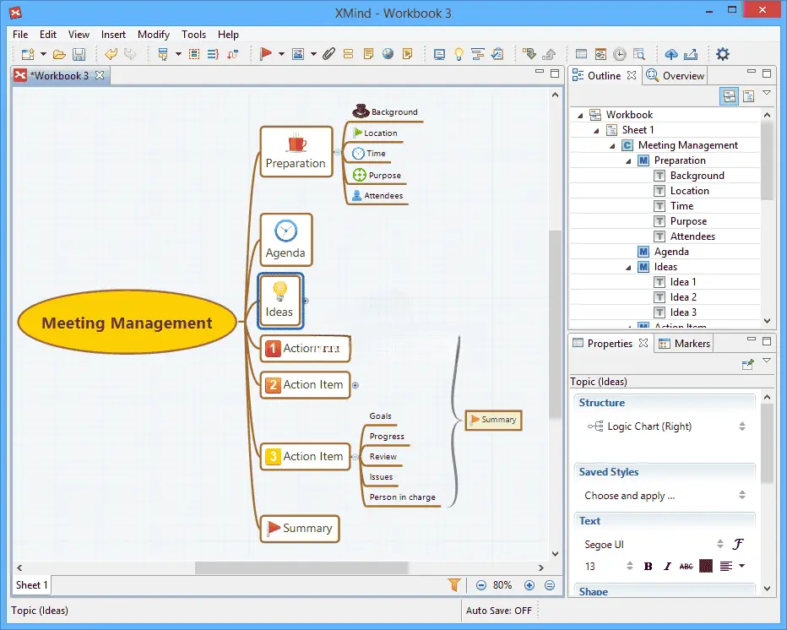The width and height of the screenshot is (787, 630).
Task: Add a label using the toolbar icon
Action: tap(349, 54)
